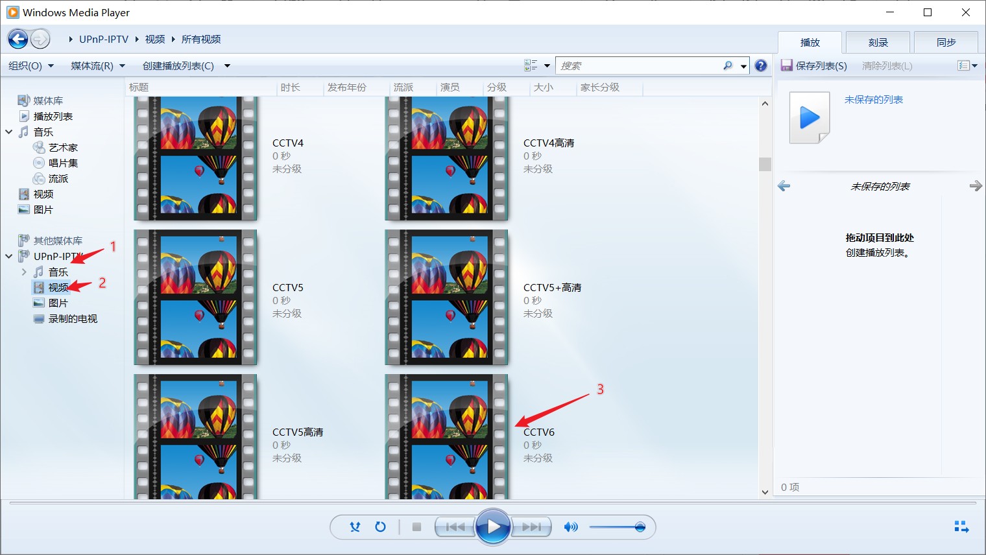
Task: Collapse the UPnP-IPTV media library
Action: pyautogui.click(x=8, y=256)
